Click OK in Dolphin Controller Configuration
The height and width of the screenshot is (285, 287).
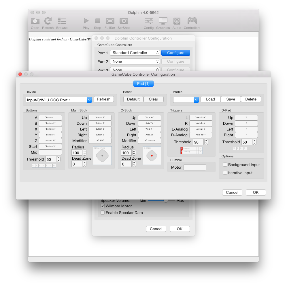click(180, 229)
